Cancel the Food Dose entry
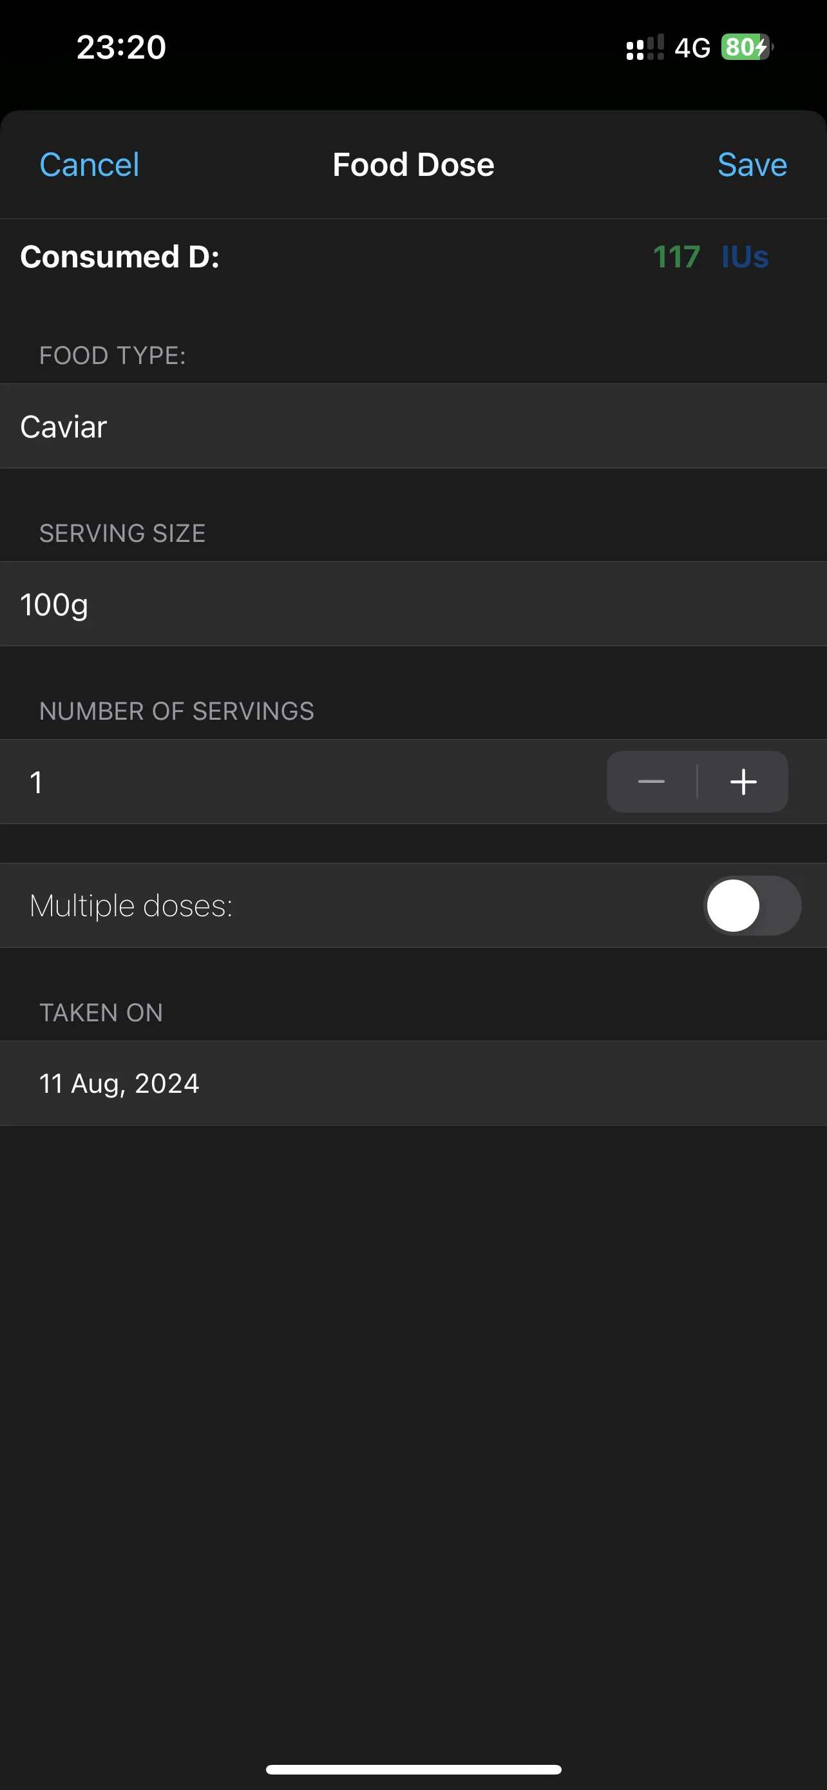Image resolution: width=827 pixels, height=1790 pixels. coord(90,165)
